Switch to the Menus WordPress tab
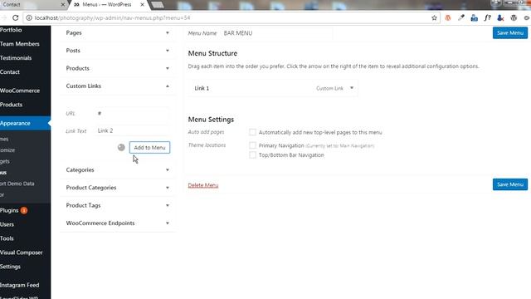The height and width of the screenshot is (299, 531). [108, 5]
